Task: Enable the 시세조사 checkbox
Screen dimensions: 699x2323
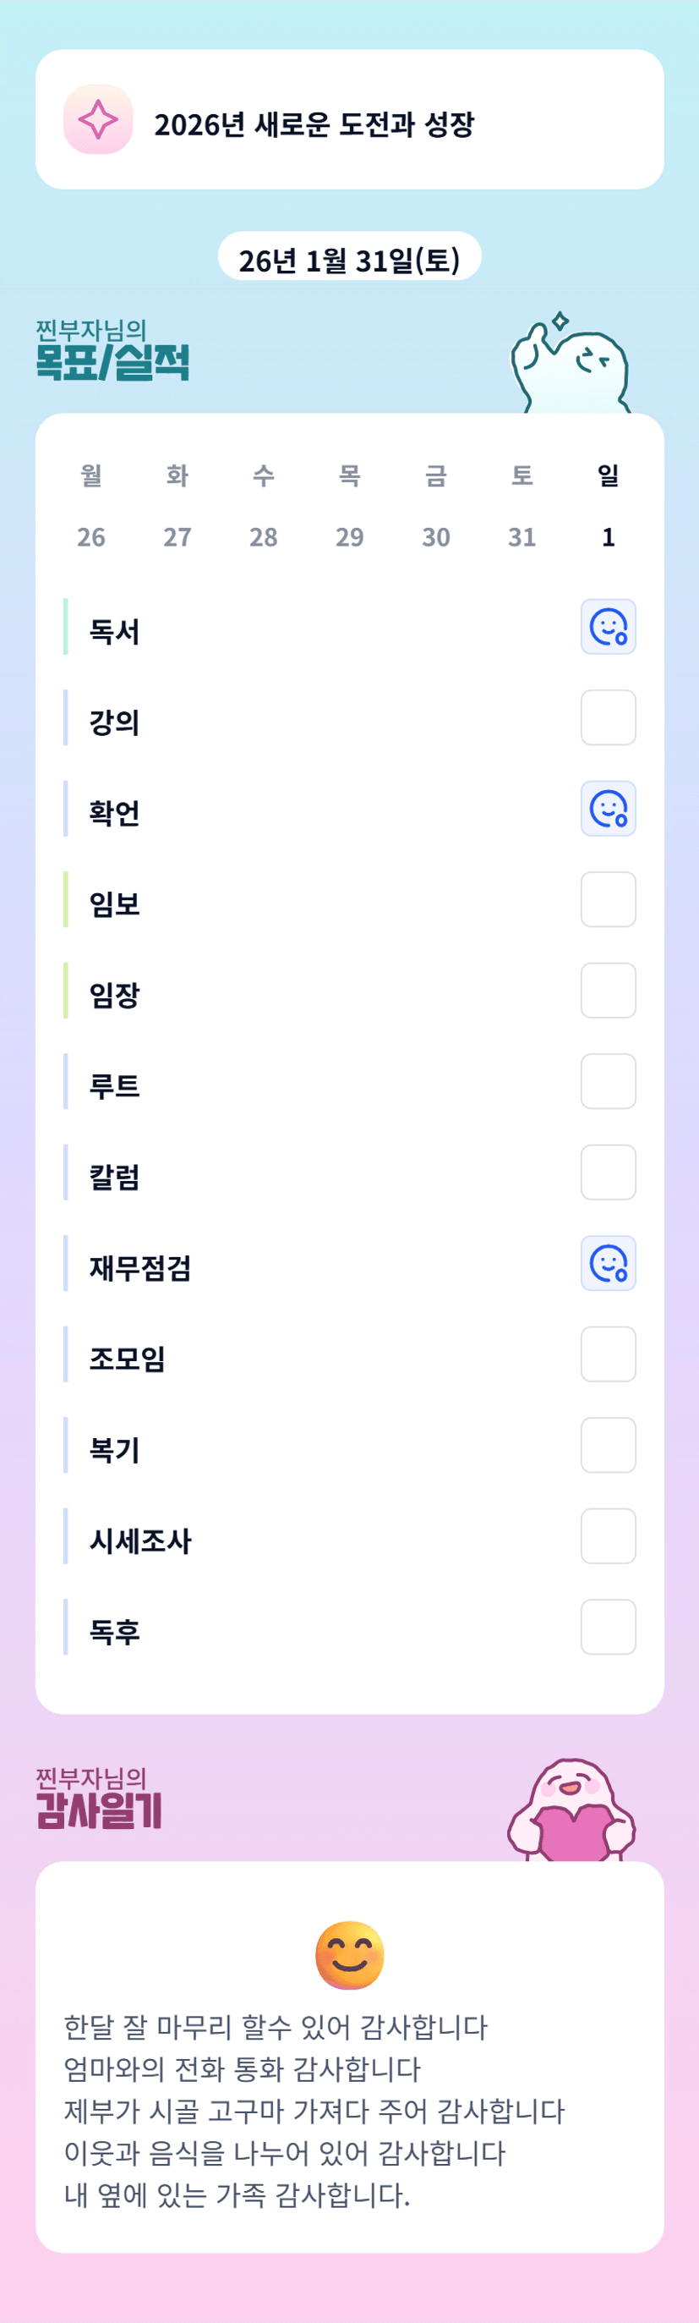Action: (608, 1536)
